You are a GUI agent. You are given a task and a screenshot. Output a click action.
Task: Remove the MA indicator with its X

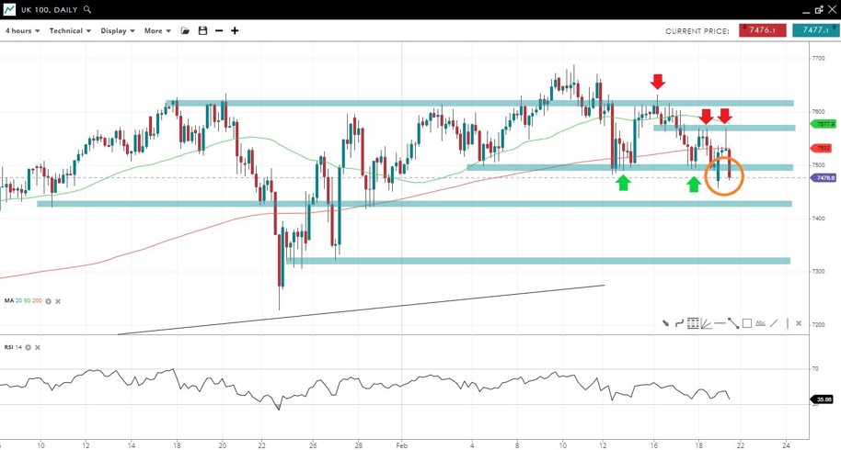58,301
